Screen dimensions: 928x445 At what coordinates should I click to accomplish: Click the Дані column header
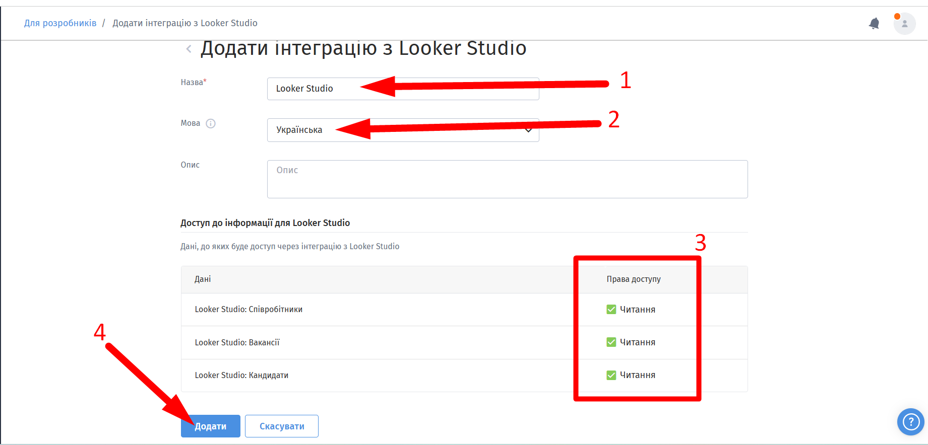(203, 279)
